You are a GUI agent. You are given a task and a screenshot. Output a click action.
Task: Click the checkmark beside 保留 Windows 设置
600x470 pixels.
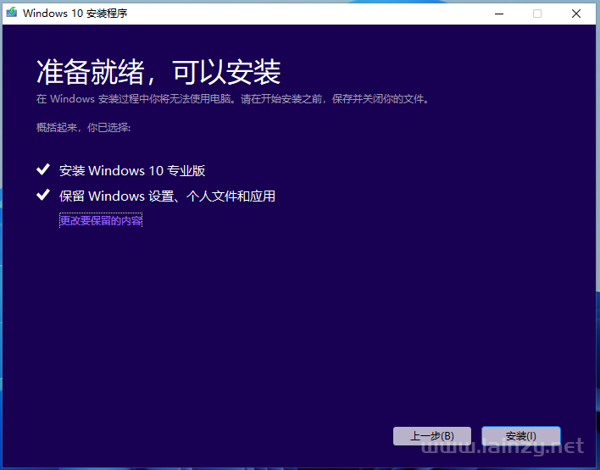click(43, 196)
